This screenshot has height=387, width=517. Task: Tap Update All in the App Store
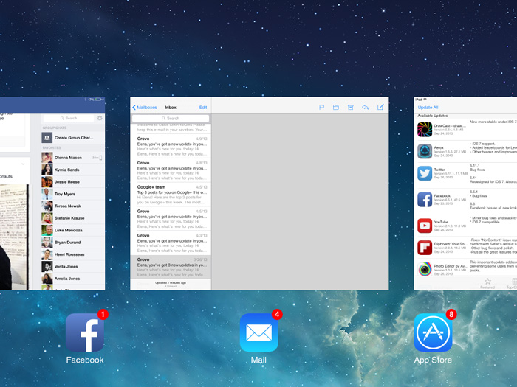pos(428,108)
